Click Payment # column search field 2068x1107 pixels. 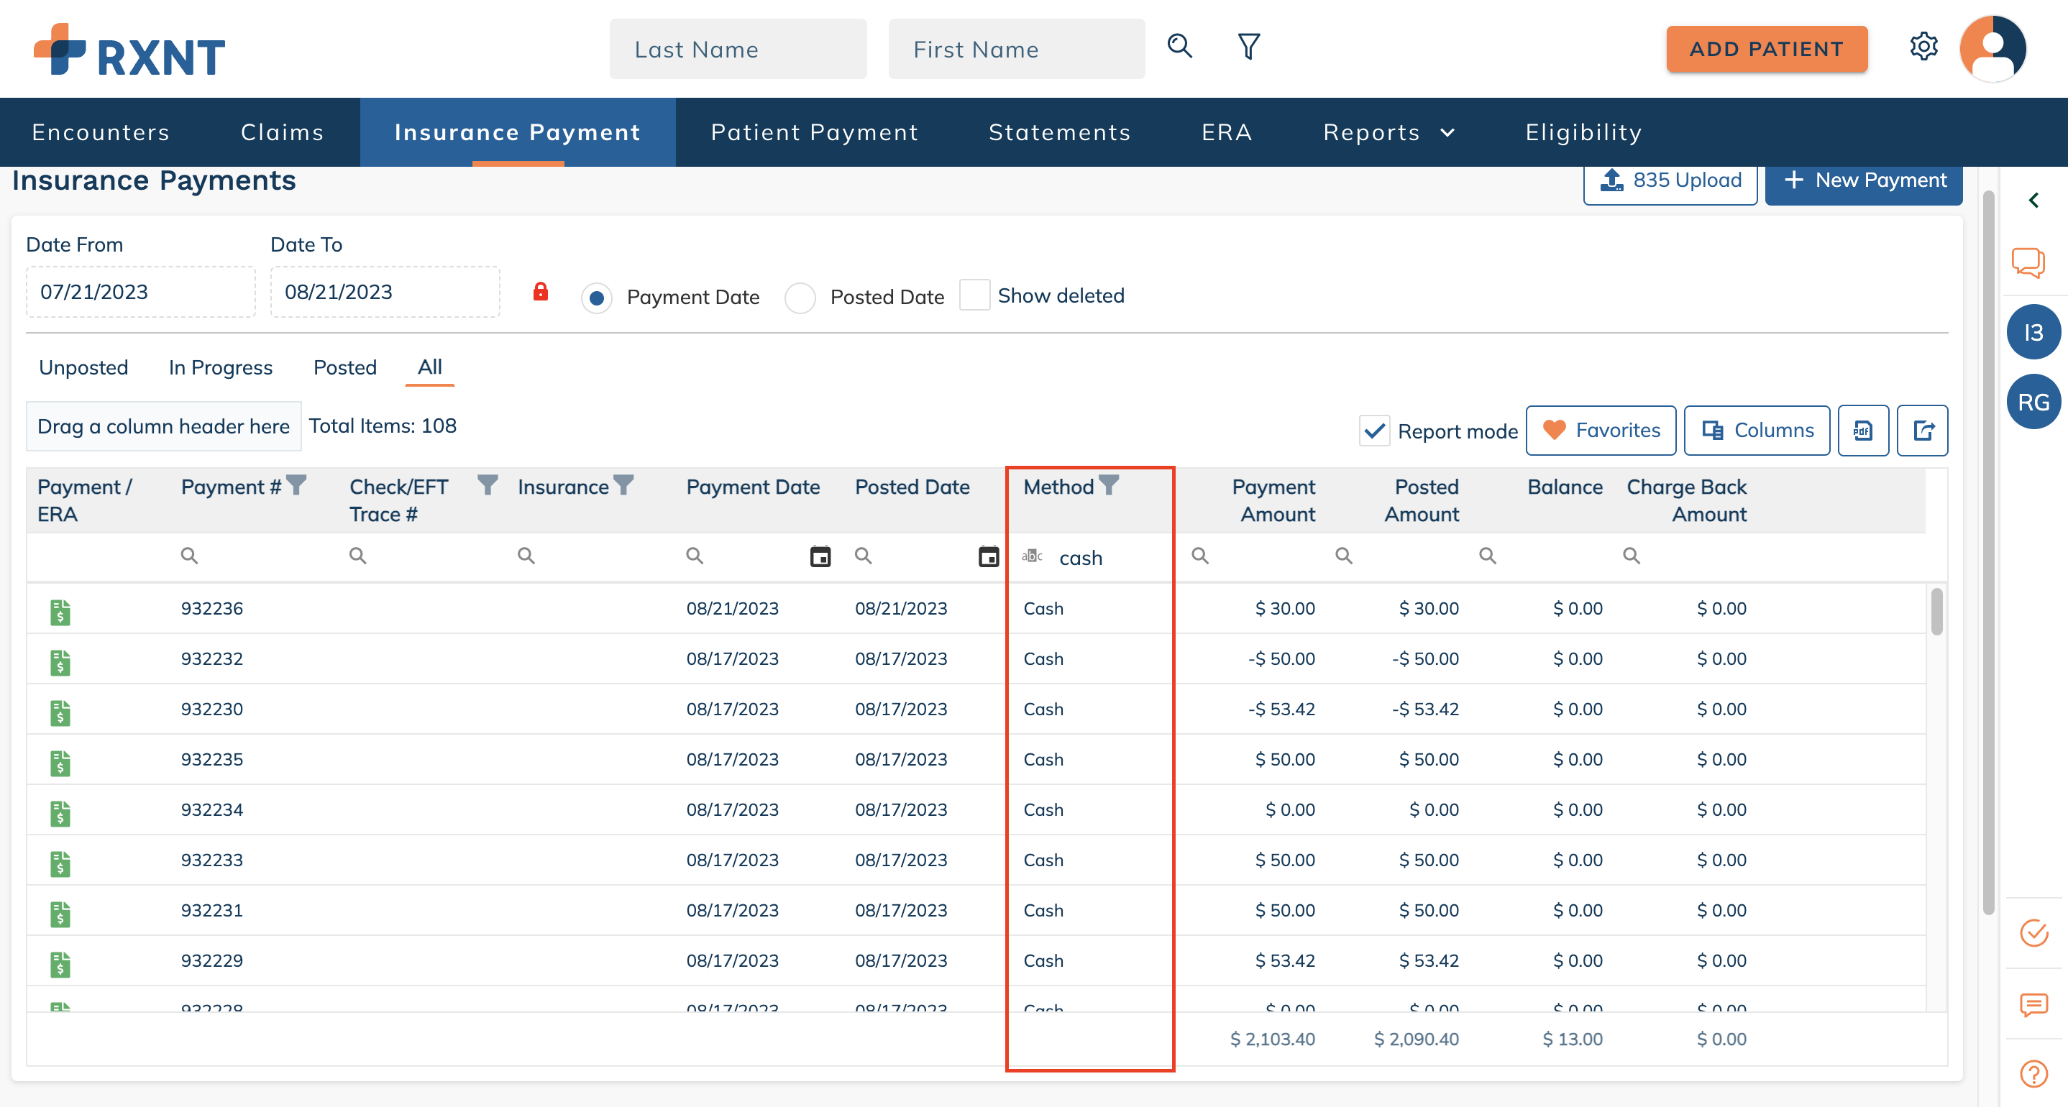[254, 556]
